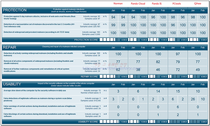
Task: Click Panda IS's slow-down value 14
Action: [x=158, y=91]
